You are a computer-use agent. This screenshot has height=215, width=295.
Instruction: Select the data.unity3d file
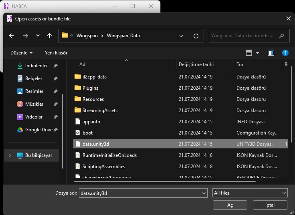click(180, 144)
